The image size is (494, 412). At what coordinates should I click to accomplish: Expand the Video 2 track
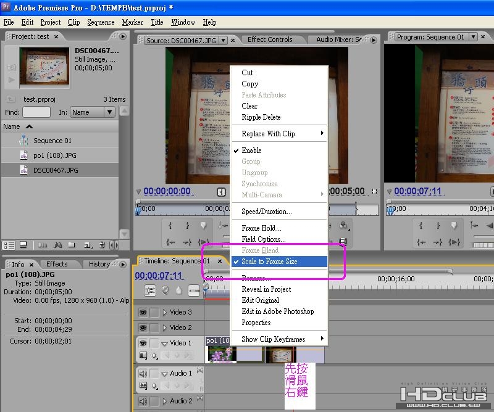(164, 328)
